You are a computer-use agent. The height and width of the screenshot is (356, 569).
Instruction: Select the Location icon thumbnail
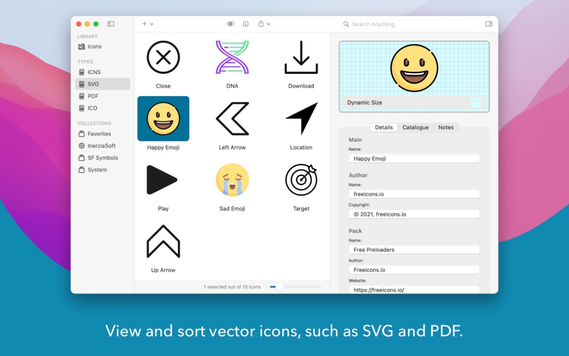[301, 119]
